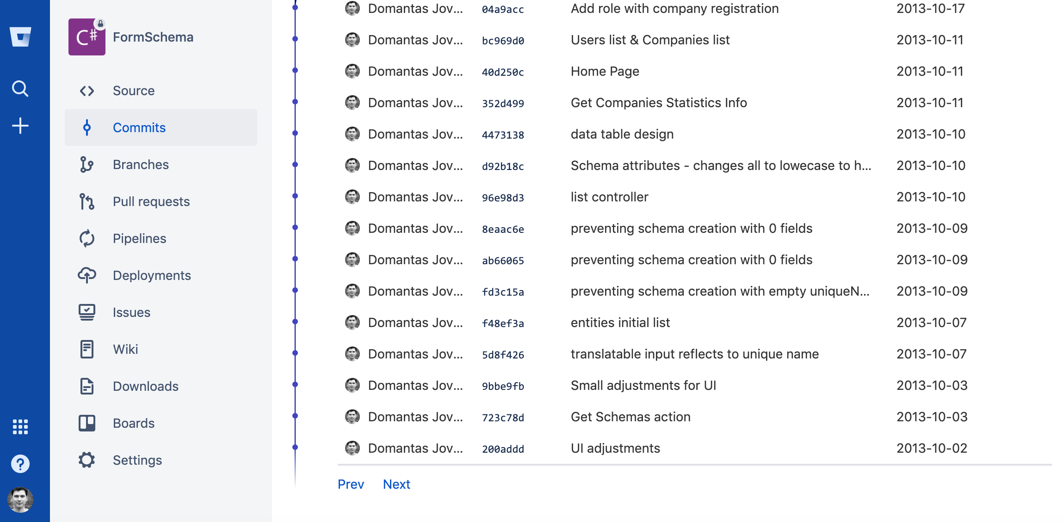
Task: Open search with the magnifier icon
Action: coord(20,88)
